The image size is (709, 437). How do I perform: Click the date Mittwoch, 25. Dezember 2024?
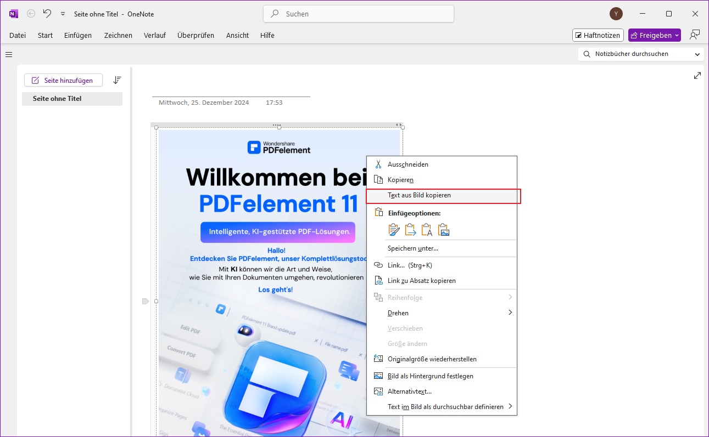204,103
